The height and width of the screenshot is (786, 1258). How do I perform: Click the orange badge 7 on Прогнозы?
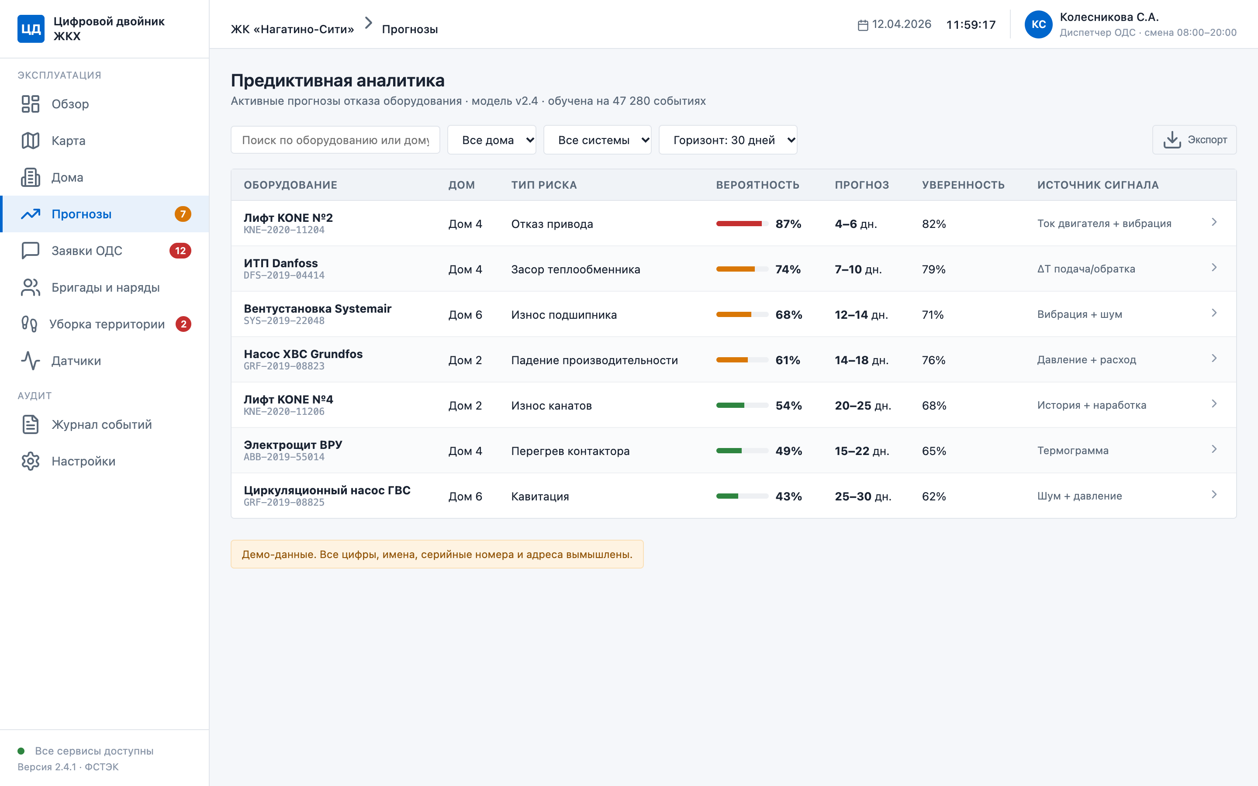click(183, 214)
